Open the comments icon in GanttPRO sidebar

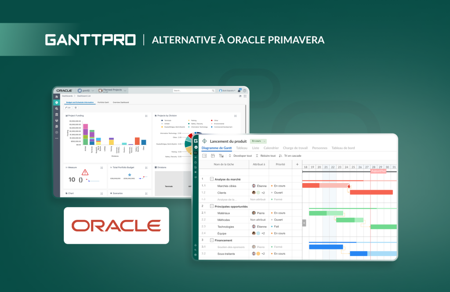[196, 177]
